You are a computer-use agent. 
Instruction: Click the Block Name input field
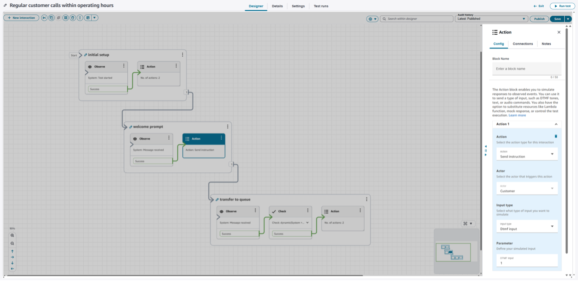tap(527, 69)
